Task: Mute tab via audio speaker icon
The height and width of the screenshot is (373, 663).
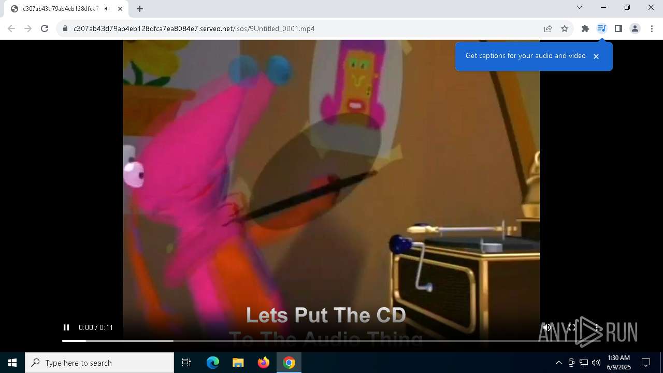Action: (x=107, y=9)
